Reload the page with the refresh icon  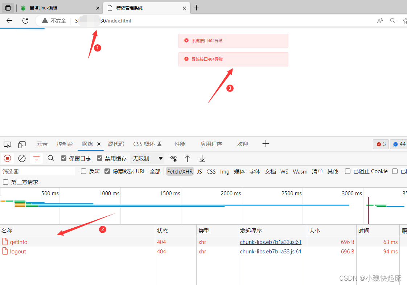pos(25,21)
